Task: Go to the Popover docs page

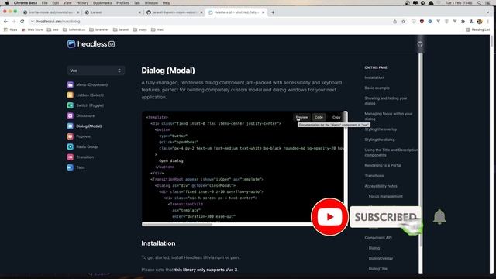Action: 84,136
